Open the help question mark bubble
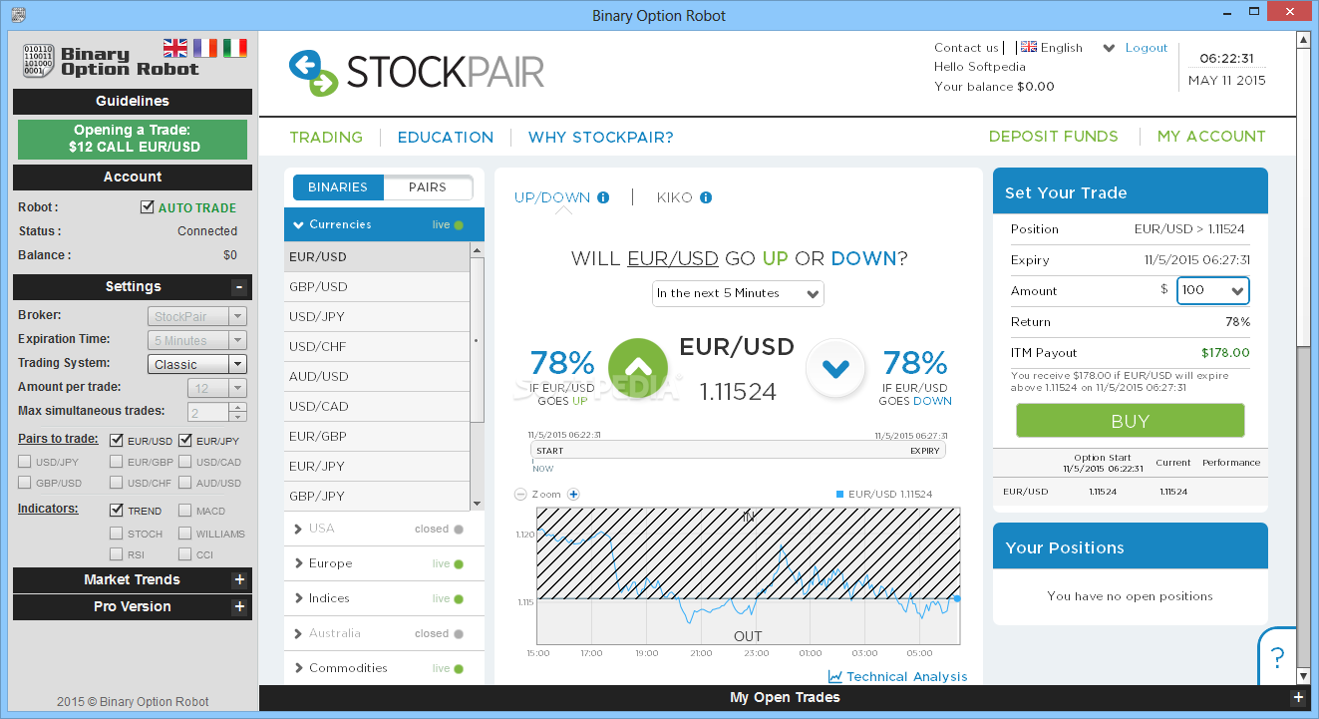 coord(1277,656)
